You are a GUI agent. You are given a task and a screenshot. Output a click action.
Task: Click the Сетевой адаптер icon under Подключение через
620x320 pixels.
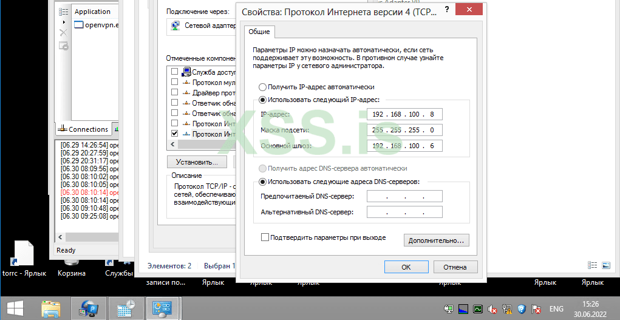tap(174, 26)
